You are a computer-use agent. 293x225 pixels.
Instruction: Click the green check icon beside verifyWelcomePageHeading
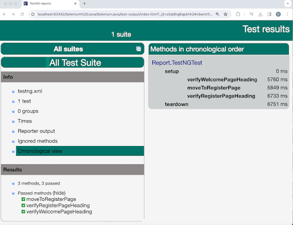click(x=23, y=212)
